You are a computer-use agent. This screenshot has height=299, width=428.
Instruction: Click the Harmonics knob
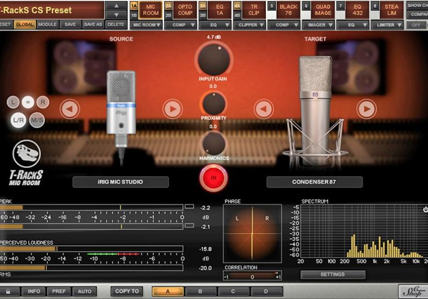point(214,143)
